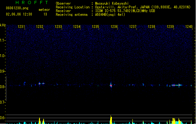Click time marker 1234

coord(77,27)
